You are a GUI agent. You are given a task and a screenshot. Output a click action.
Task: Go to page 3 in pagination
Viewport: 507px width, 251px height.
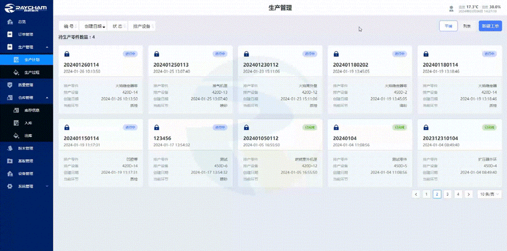click(x=447, y=194)
